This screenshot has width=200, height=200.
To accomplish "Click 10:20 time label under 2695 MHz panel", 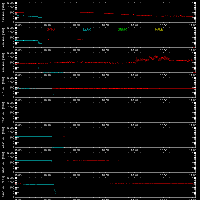I will pos(76,125).
